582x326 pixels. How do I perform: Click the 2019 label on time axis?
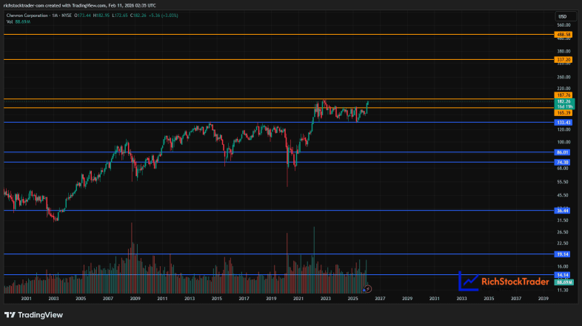coord(271,299)
